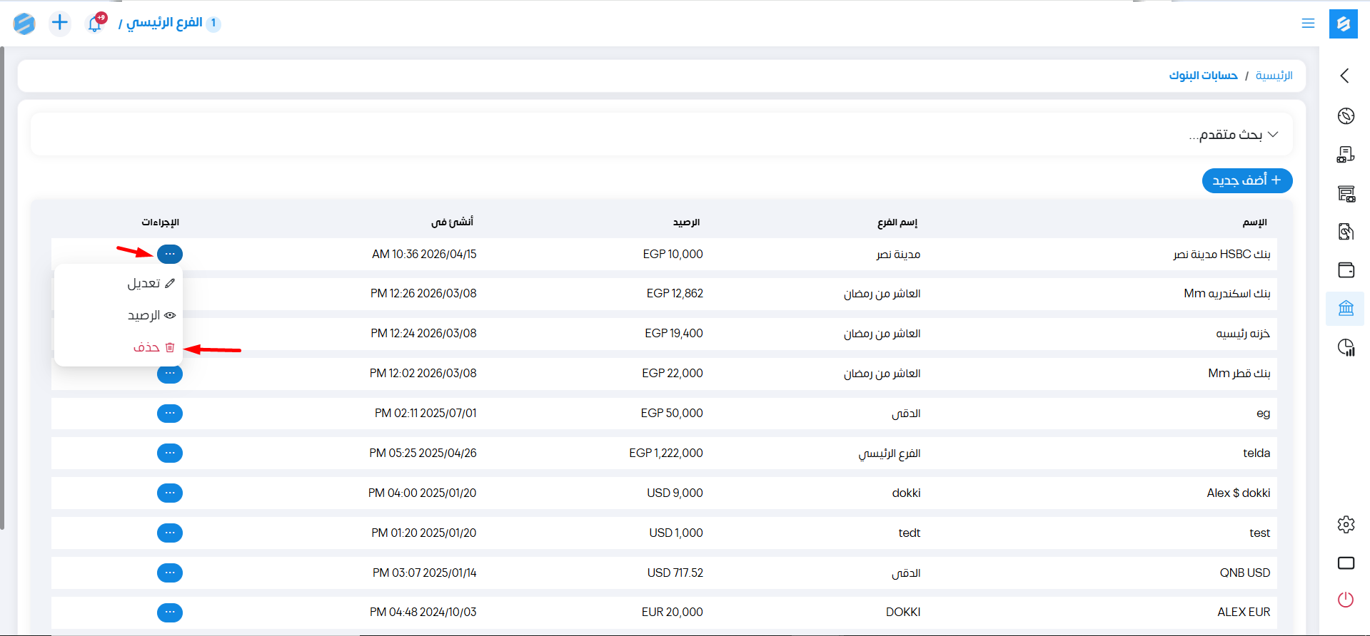Click the أضف جديد add new button
The height and width of the screenshot is (636, 1370).
1246,180
